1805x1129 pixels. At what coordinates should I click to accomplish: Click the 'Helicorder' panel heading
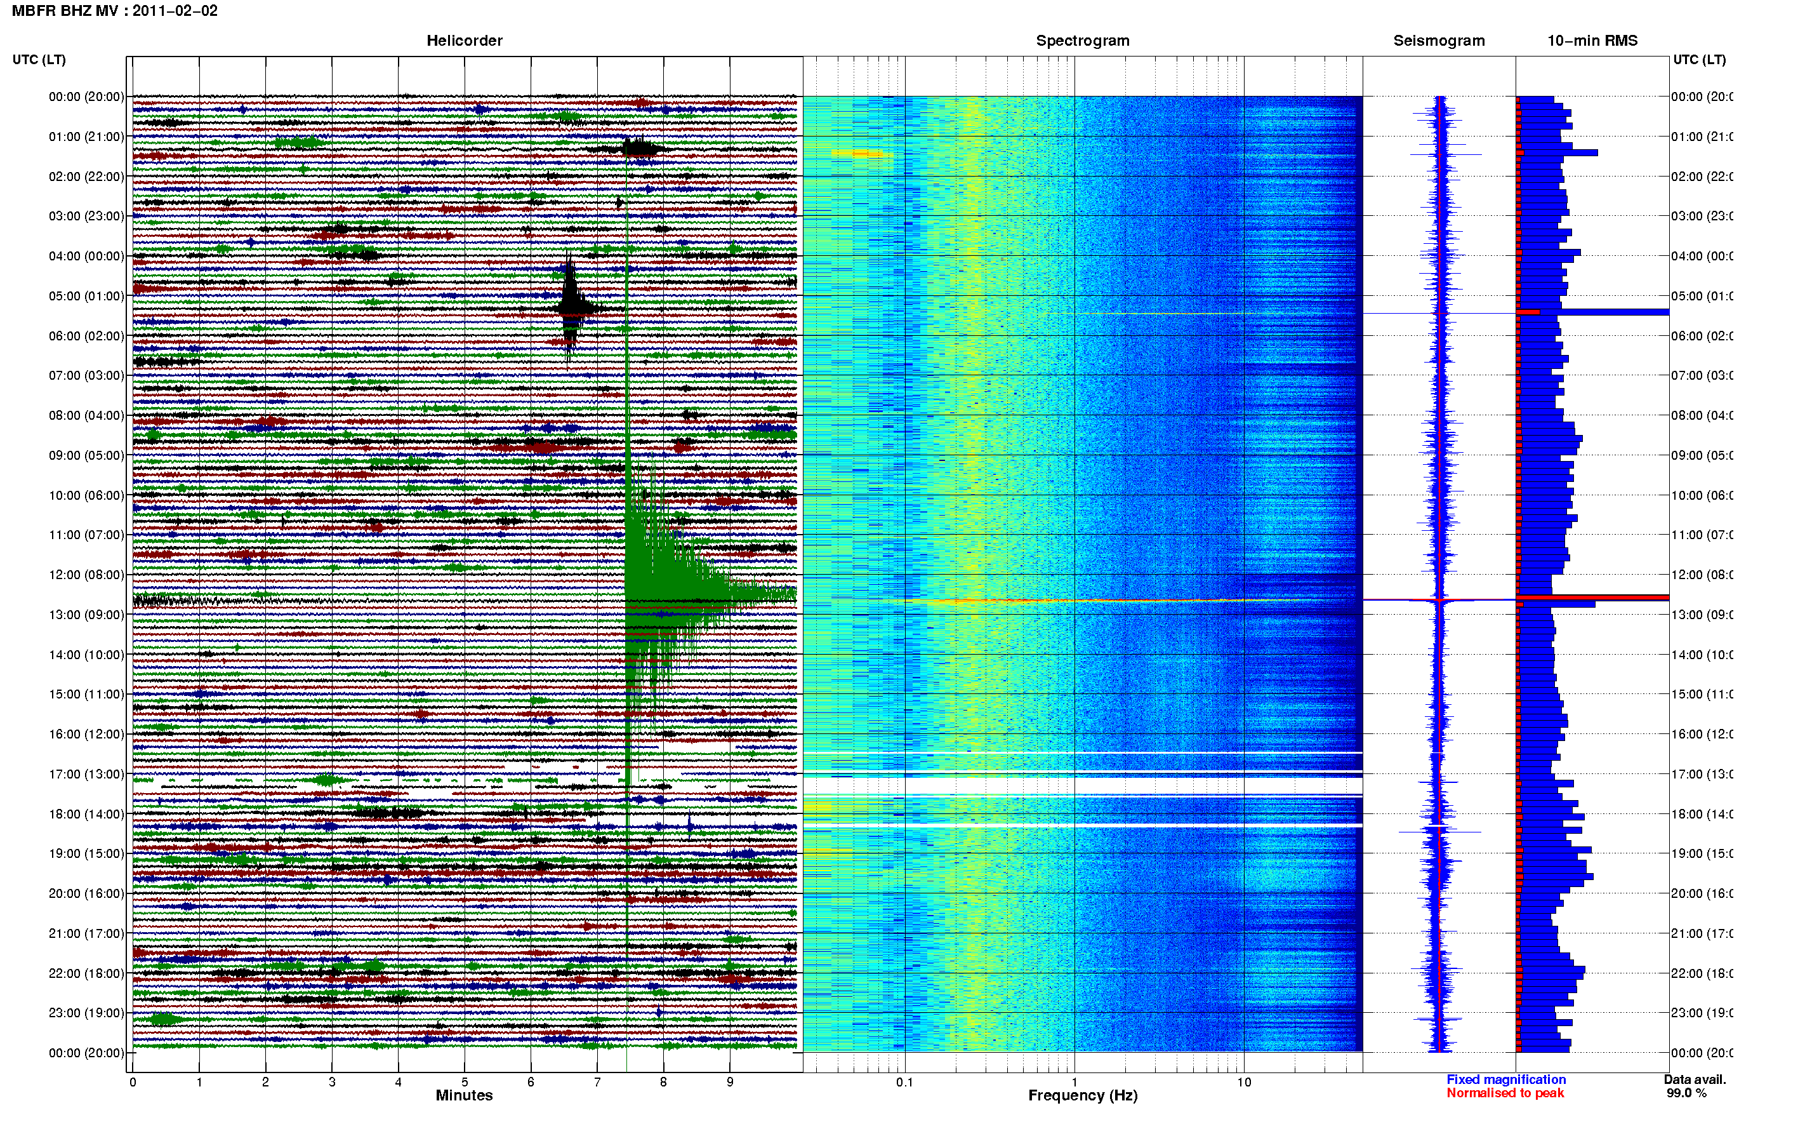(x=464, y=41)
